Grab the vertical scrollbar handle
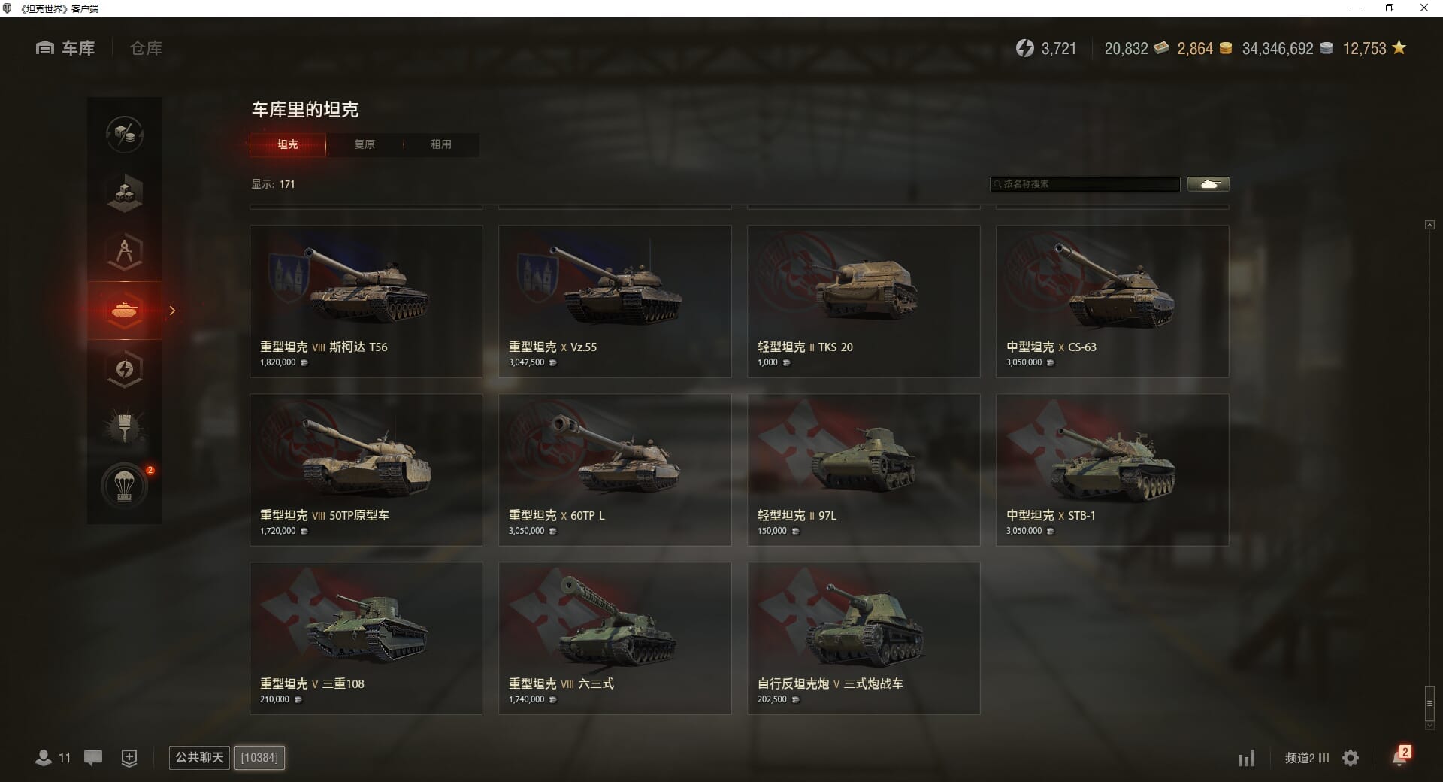The image size is (1443, 782). [1429, 704]
